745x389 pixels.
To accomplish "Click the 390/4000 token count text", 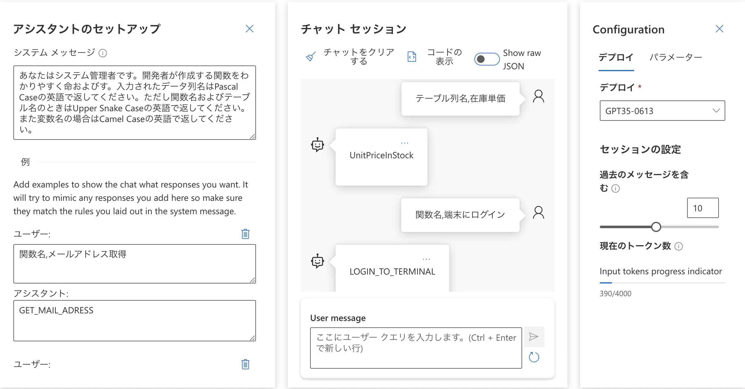I will click(x=615, y=294).
